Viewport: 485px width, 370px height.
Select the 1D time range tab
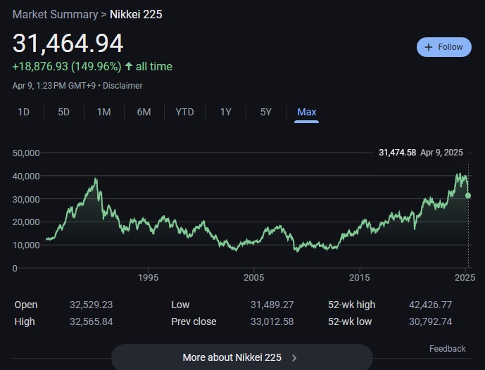[x=24, y=112]
